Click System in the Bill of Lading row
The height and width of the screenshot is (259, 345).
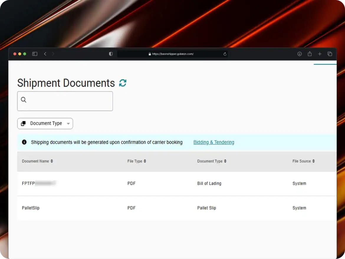click(x=299, y=183)
